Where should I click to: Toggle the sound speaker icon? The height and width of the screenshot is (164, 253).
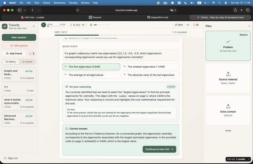(x=188, y=25)
